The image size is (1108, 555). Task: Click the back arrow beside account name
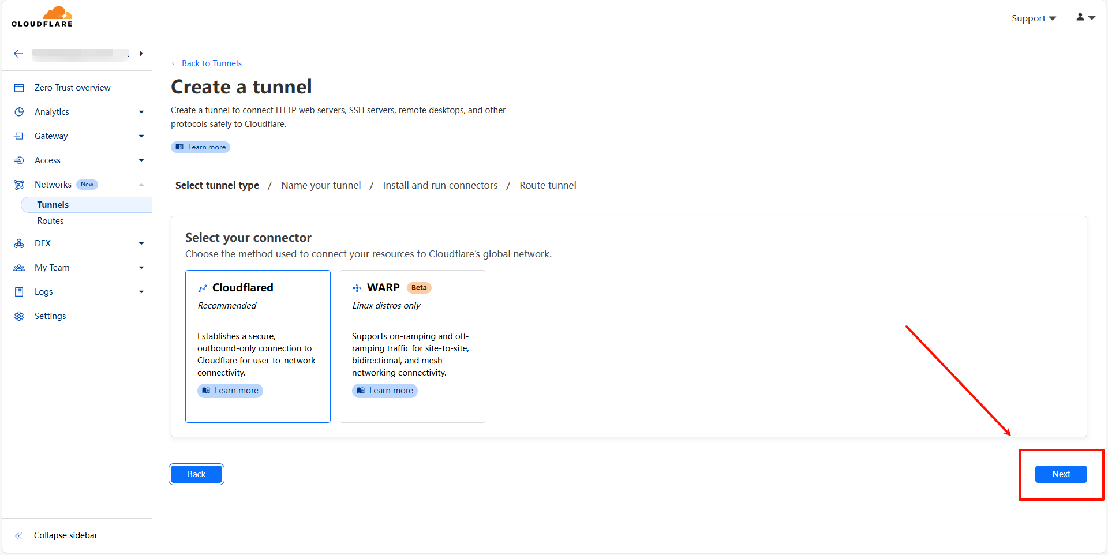click(18, 54)
